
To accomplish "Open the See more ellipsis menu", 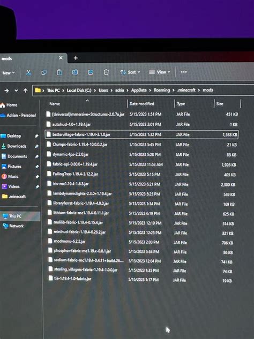I will click(x=184, y=72).
